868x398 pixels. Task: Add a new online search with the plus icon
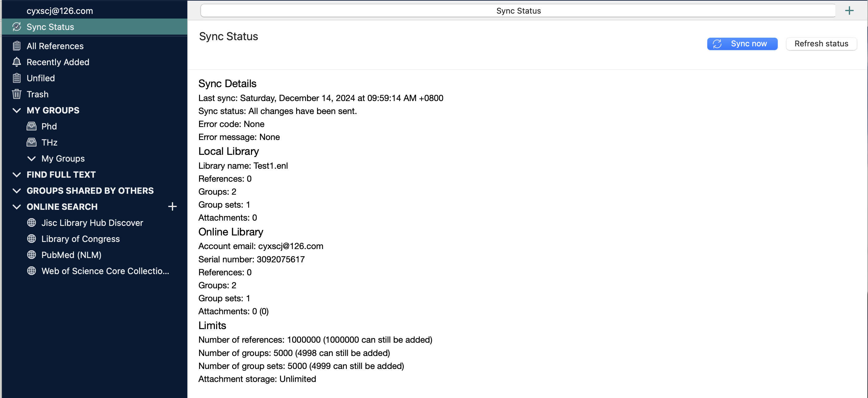(172, 206)
